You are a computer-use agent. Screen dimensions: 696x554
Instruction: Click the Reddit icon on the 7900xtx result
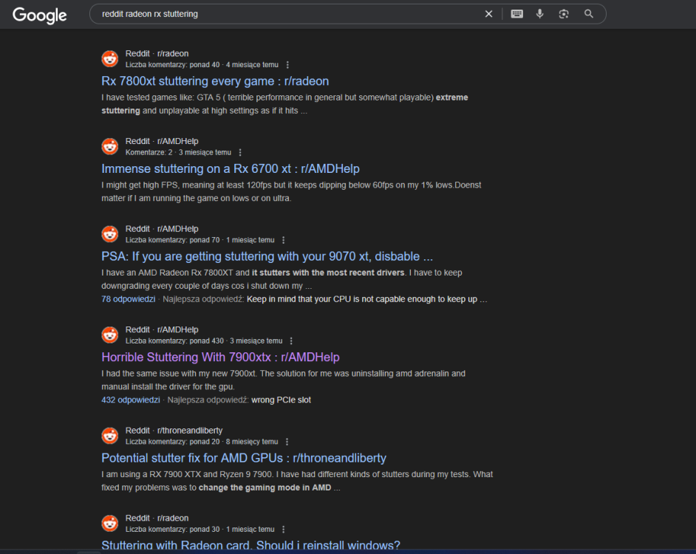109,335
